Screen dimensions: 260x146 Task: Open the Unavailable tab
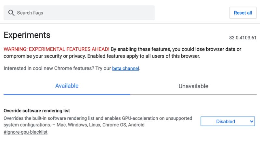(193, 86)
